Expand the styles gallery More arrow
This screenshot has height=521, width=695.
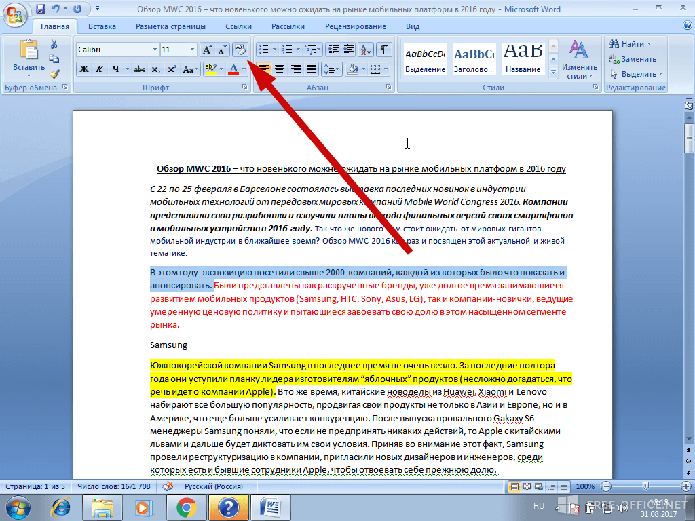553,73
